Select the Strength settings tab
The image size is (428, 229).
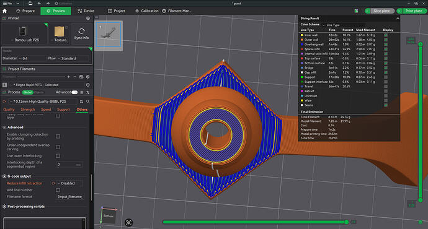[x=28, y=110]
